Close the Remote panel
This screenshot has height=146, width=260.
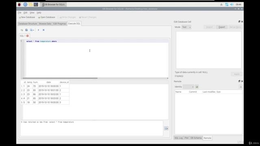[242, 81]
